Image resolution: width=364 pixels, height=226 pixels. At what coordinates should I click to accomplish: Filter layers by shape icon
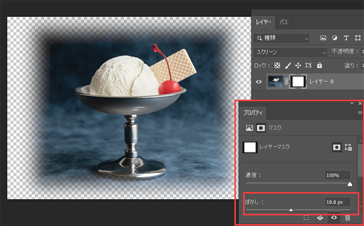358,38
